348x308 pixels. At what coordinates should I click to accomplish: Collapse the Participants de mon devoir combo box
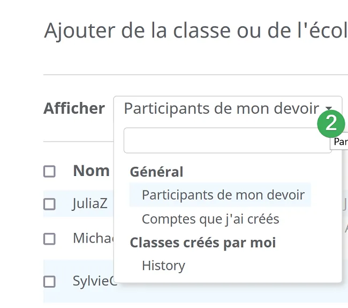click(x=228, y=108)
